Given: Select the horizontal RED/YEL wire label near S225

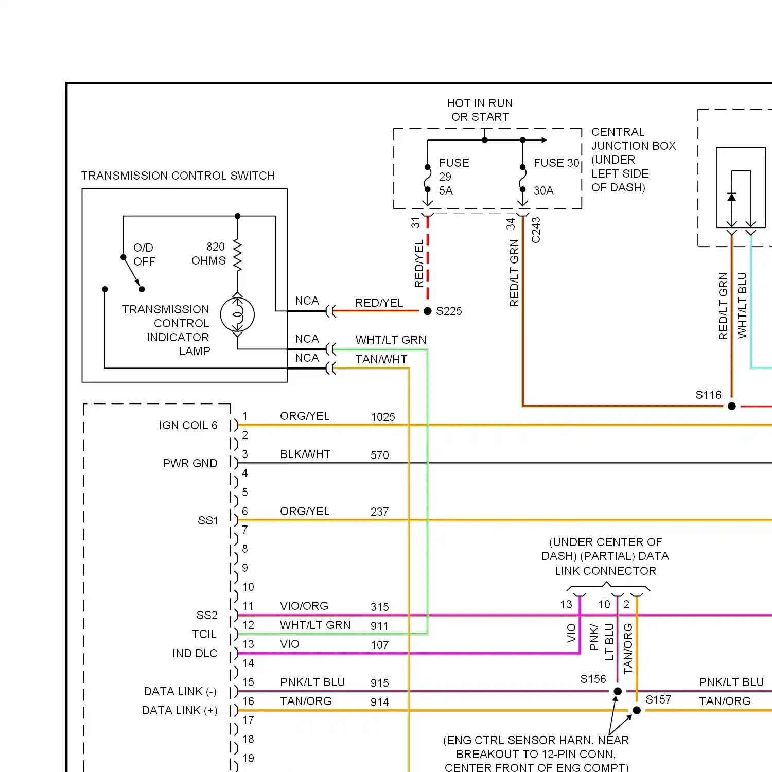Looking at the screenshot, I should (x=379, y=303).
